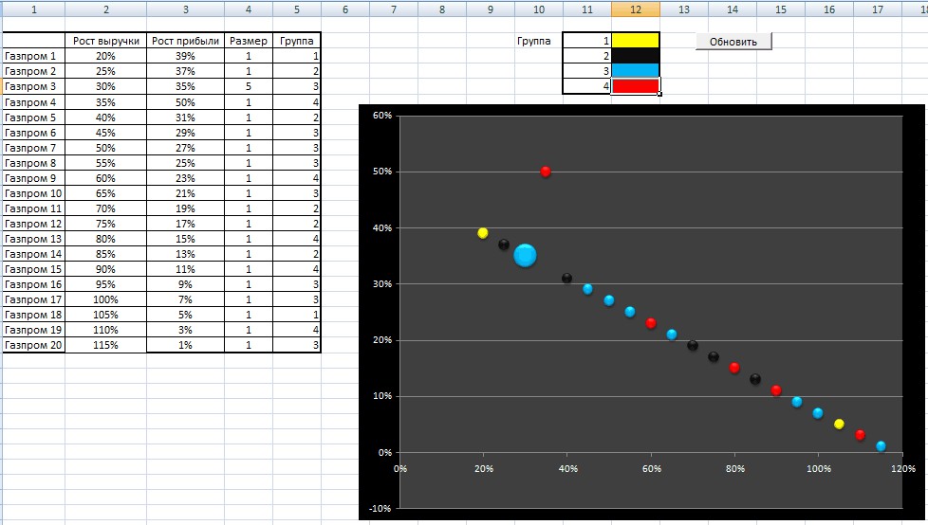Select the Газпром 18 row label
Image resolution: width=928 pixels, height=525 pixels.
[x=34, y=315]
